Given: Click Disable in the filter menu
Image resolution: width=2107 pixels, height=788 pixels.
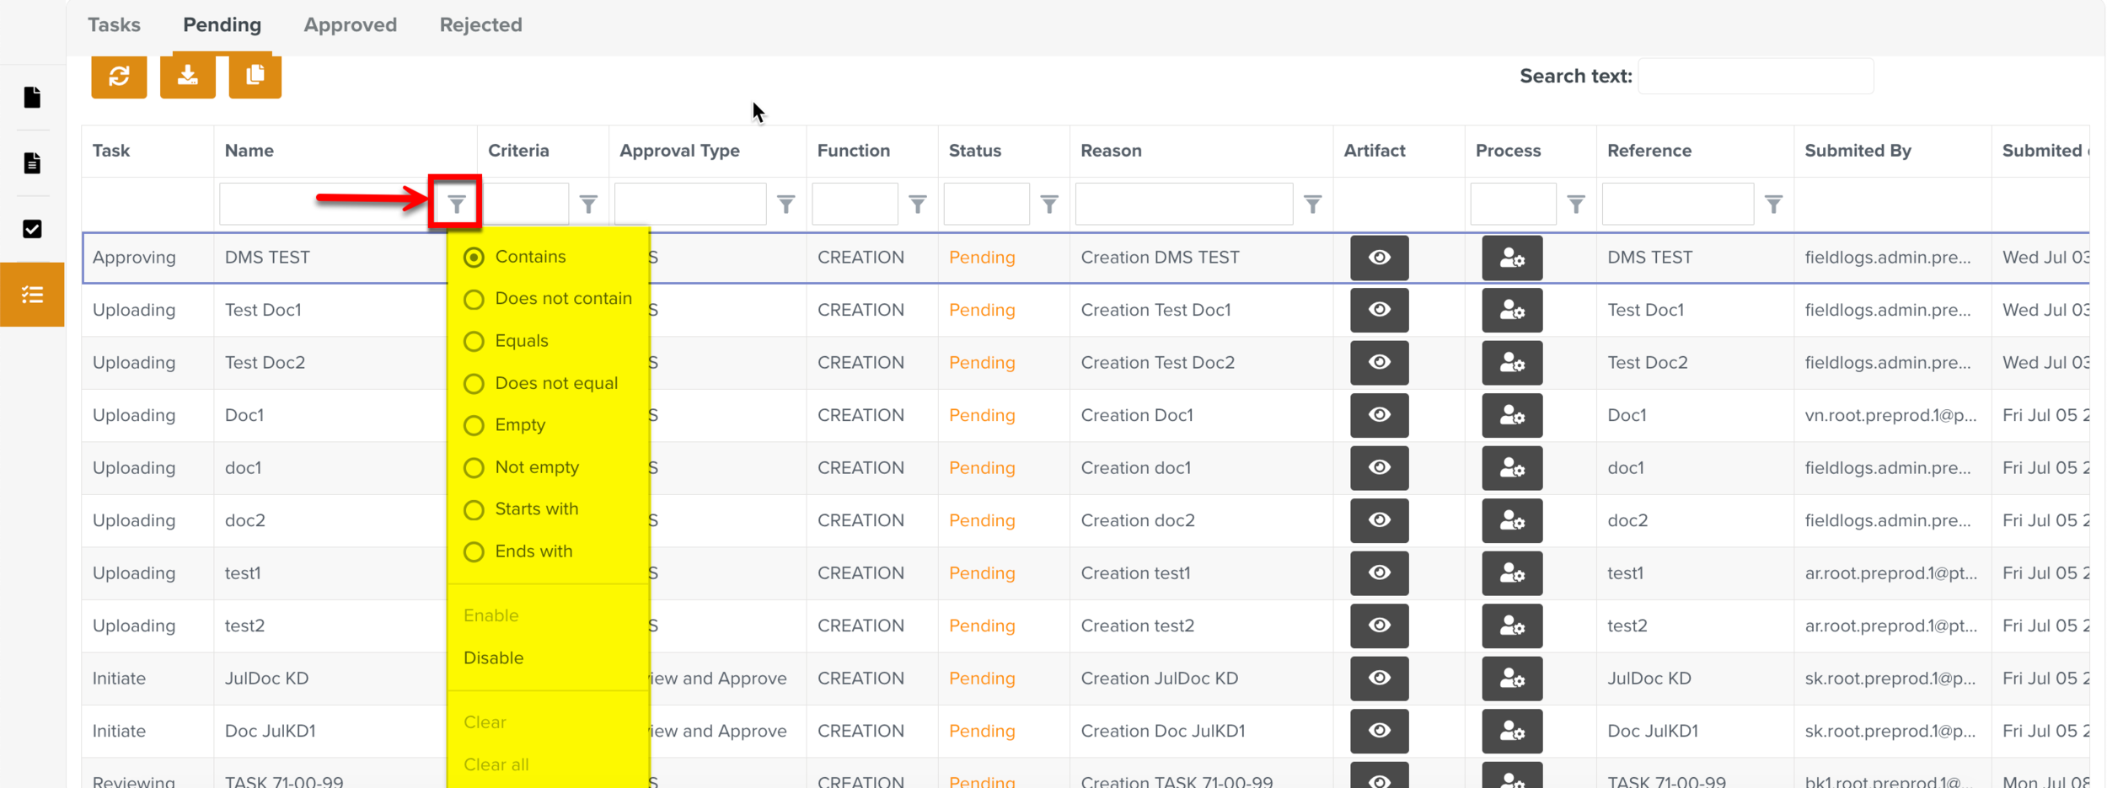Looking at the screenshot, I should (493, 658).
